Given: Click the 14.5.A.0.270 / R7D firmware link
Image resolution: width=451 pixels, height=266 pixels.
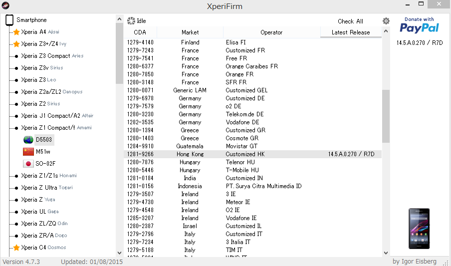Looking at the screenshot, I should point(419,43).
